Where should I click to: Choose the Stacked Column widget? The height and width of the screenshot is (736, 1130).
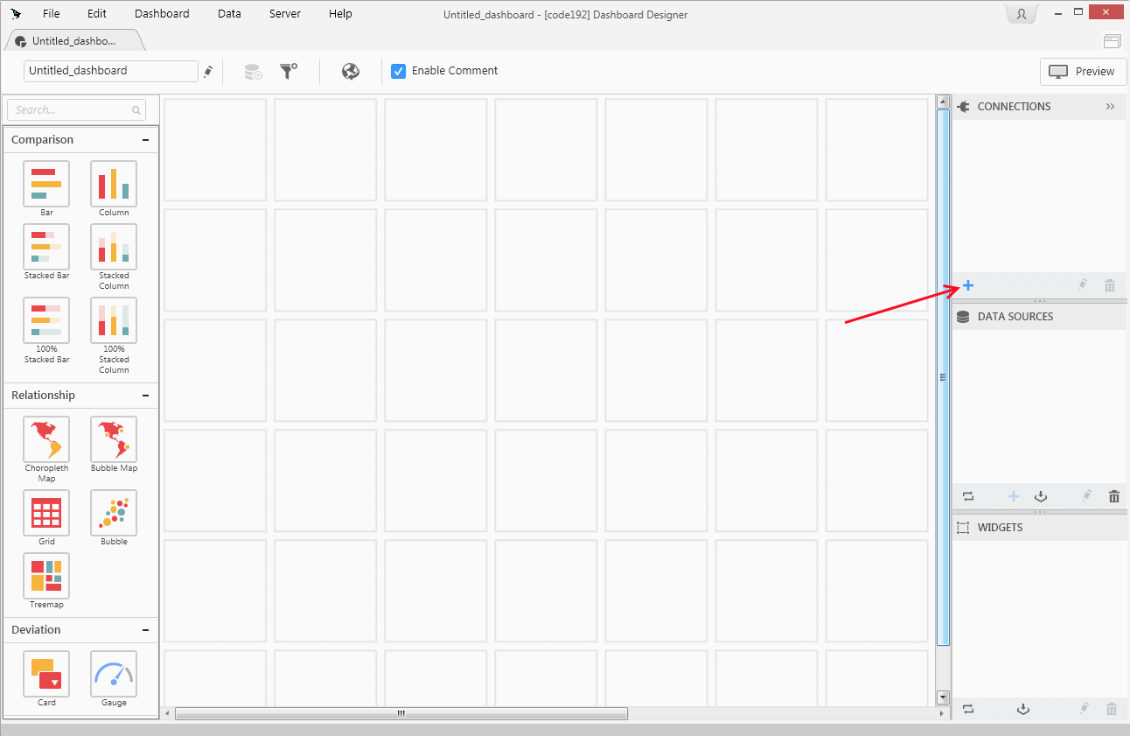(114, 247)
